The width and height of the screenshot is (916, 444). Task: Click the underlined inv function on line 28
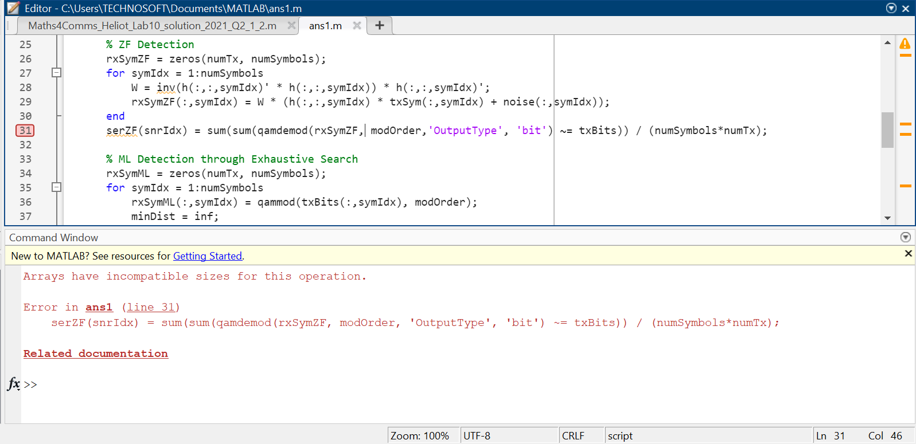coord(166,88)
